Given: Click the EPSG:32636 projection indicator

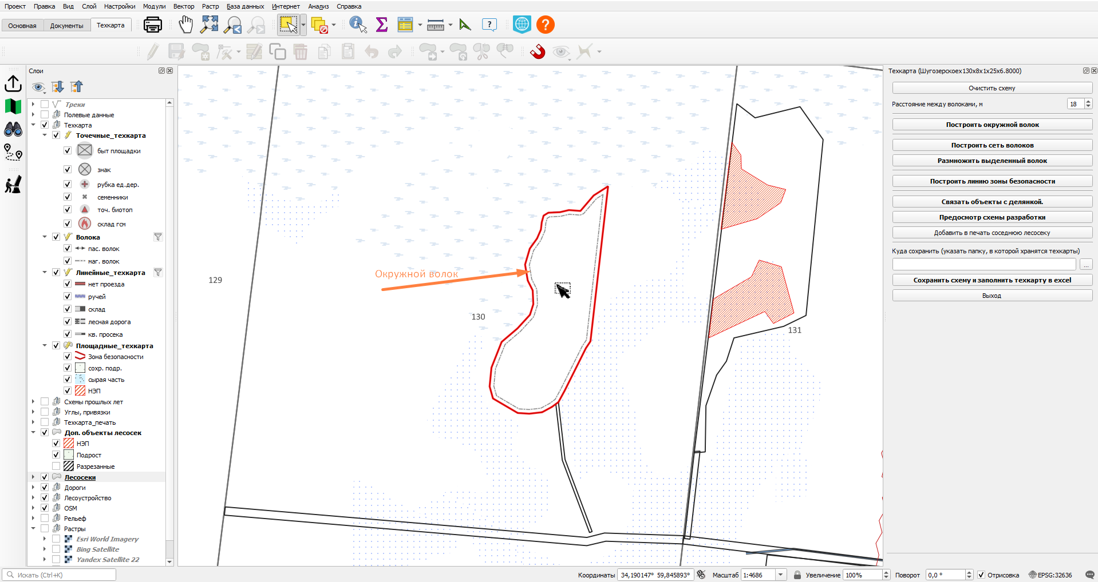Looking at the screenshot, I should (x=1050, y=575).
